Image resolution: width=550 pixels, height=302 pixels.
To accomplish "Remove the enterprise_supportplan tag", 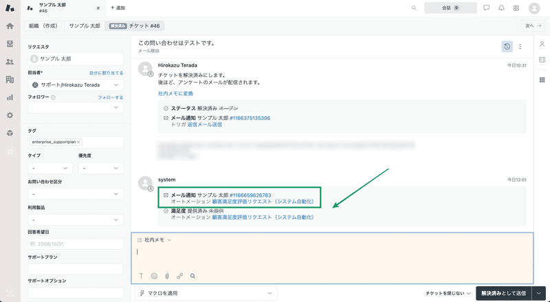I will coord(78,142).
